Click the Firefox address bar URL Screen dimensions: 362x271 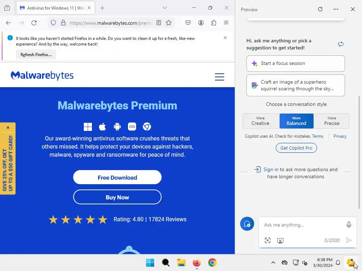[x=111, y=23]
